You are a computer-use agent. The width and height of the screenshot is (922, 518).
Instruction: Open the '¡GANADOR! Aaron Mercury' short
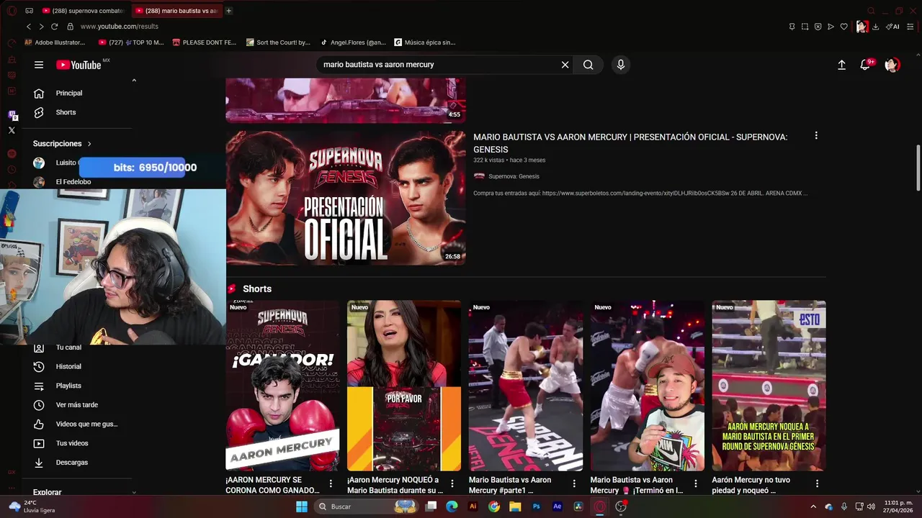pyautogui.click(x=282, y=386)
